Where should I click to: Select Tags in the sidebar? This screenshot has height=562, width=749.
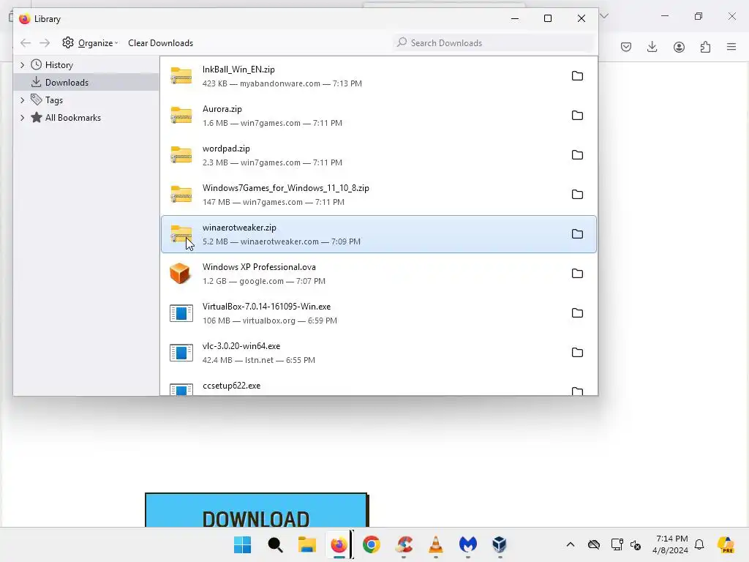point(54,100)
